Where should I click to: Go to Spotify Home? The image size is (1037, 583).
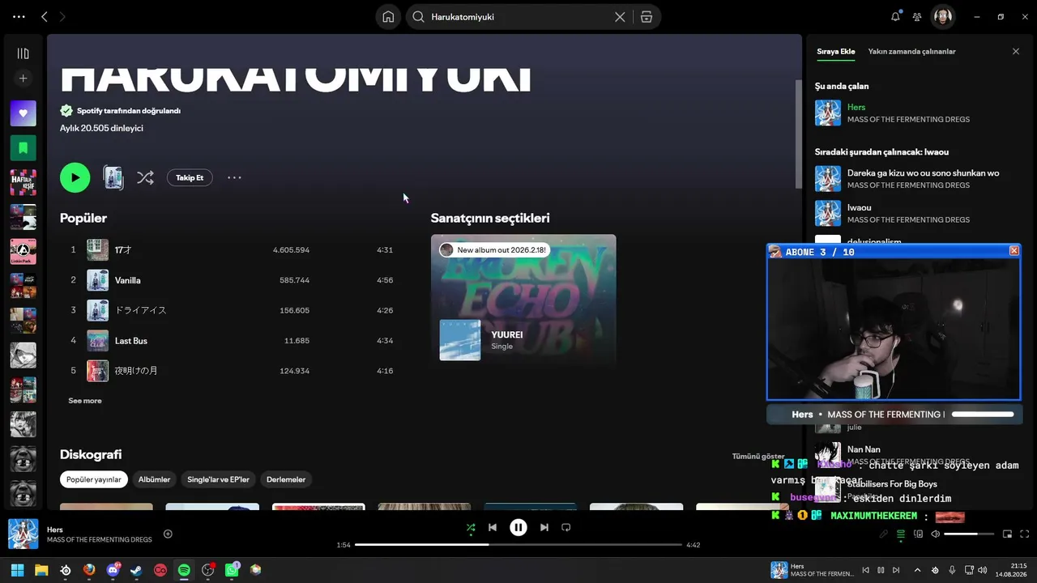[x=388, y=17]
